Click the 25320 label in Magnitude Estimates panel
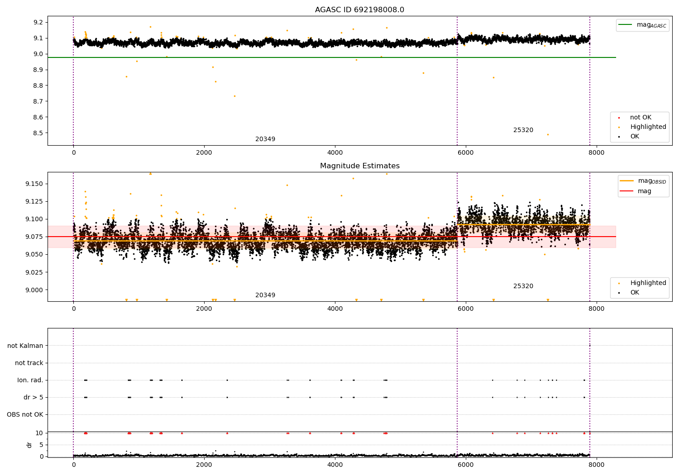 pyautogui.click(x=523, y=286)
